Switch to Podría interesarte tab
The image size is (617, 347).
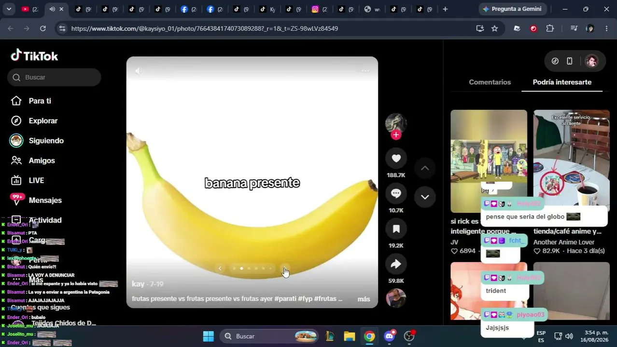click(x=562, y=82)
